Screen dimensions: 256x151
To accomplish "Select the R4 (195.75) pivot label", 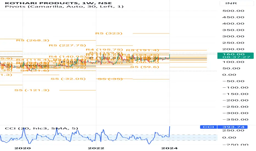I will click(104, 49).
